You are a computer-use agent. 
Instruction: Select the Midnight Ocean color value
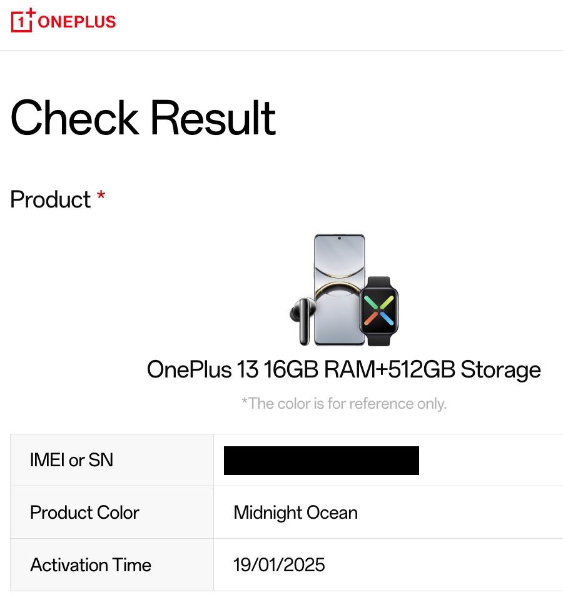point(295,513)
